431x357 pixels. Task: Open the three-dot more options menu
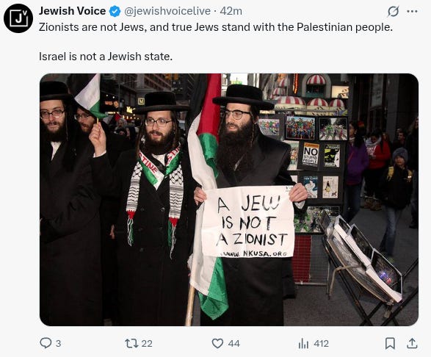[x=412, y=12]
